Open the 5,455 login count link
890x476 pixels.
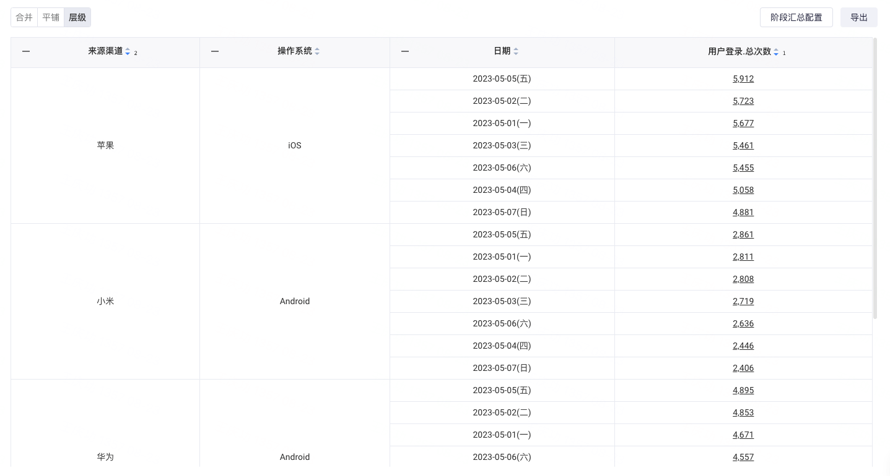(x=743, y=168)
